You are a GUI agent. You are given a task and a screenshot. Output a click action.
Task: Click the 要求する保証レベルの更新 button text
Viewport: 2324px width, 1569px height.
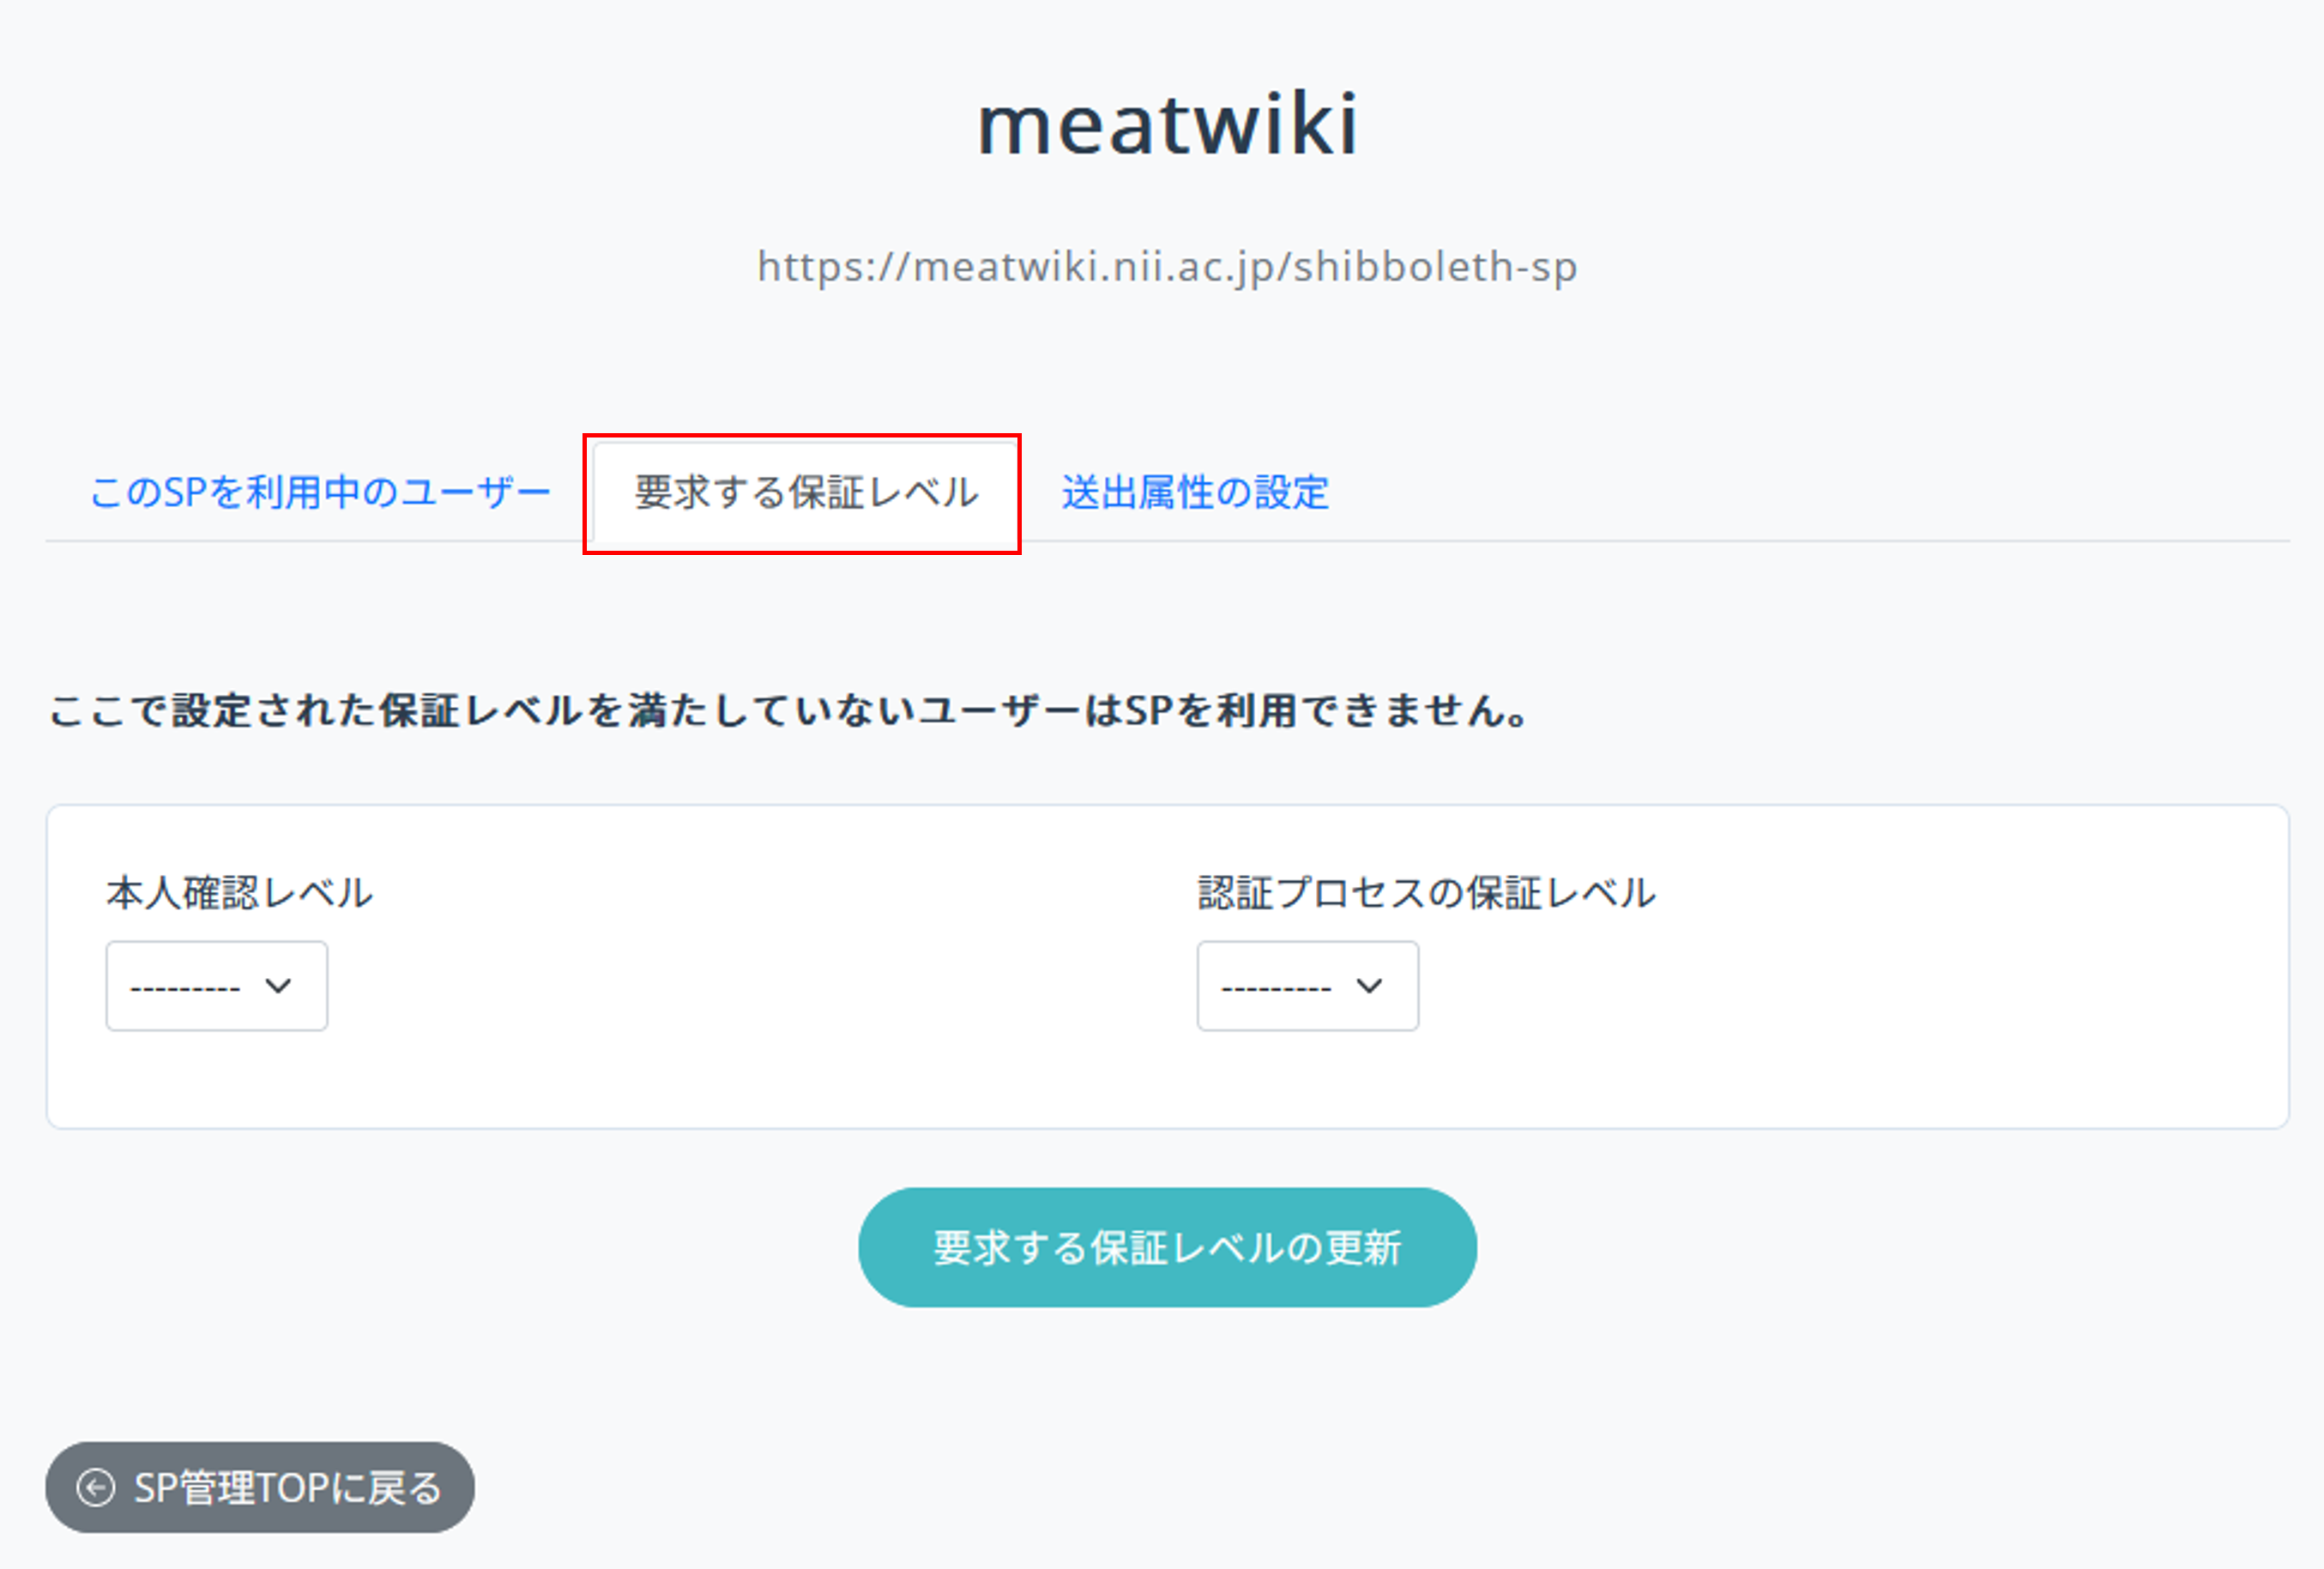(x=1167, y=1248)
